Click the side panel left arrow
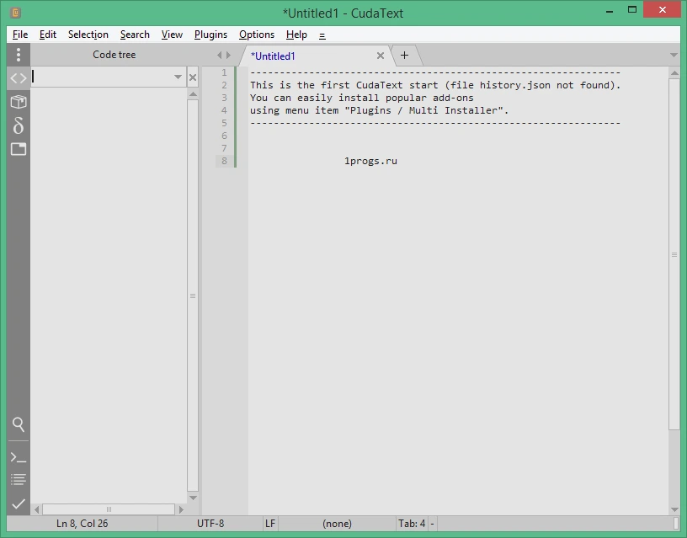The width and height of the screenshot is (687, 538). (x=220, y=56)
